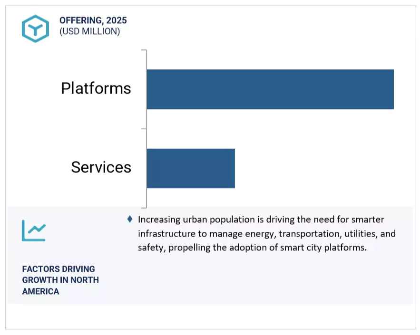The height and width of the screenshot is (335, 420).
Task: Click the vertical axis line of the chart
Action: (x=146, y=128)
